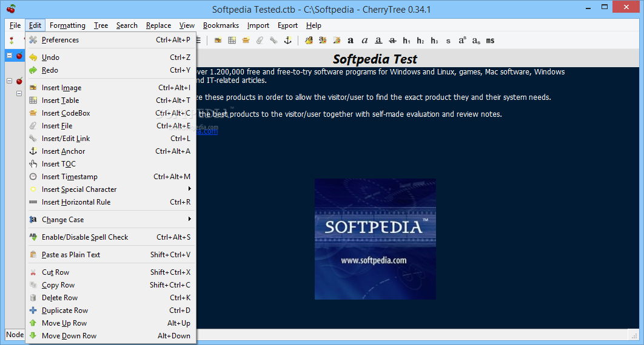Choose the Move Down Row menu entry
This screenshot has width=644, height=345.
pyautogui.click(x=111, y=336)
